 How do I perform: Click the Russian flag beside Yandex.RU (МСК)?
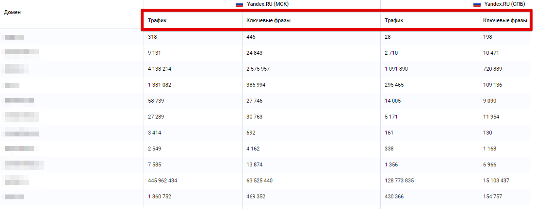239,4
